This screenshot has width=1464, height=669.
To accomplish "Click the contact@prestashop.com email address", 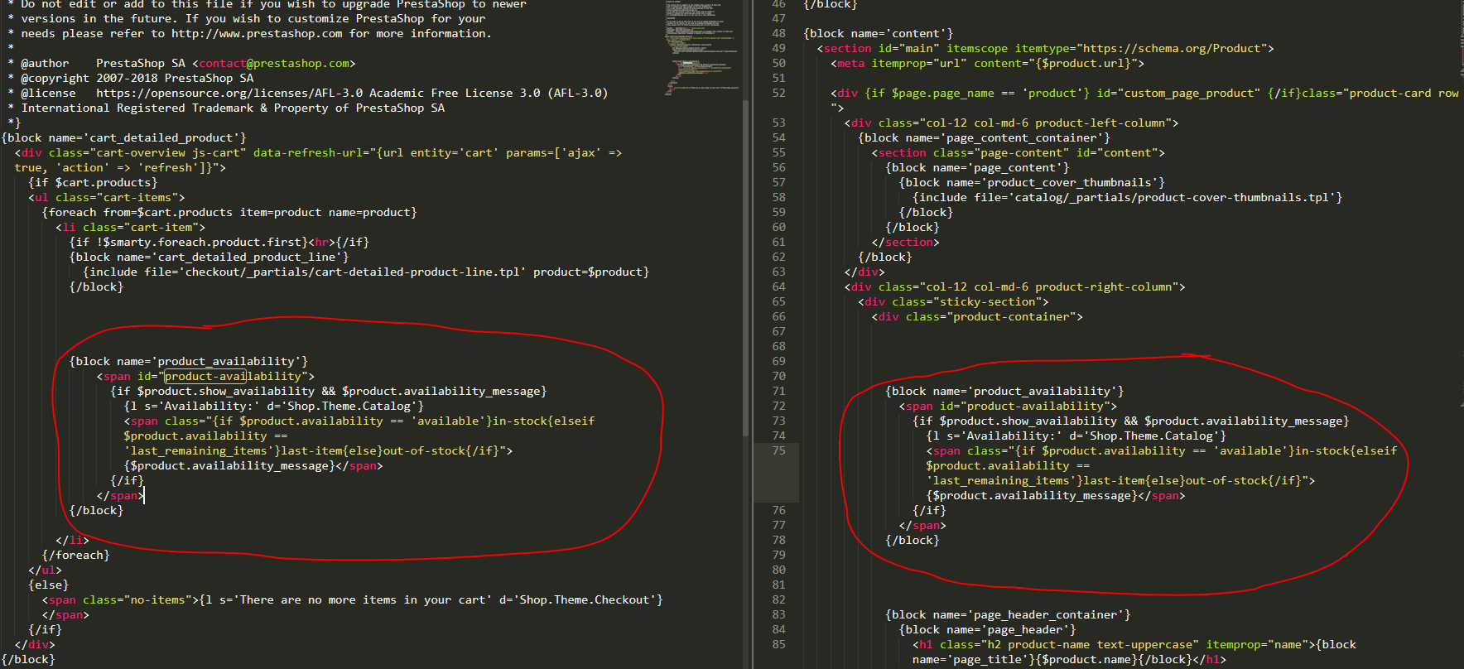I will [274, 64].
